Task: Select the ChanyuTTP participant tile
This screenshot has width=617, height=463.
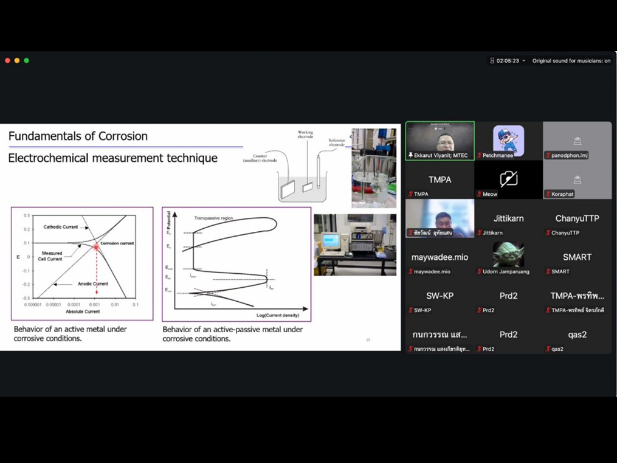Action: (x=577, y=219)
